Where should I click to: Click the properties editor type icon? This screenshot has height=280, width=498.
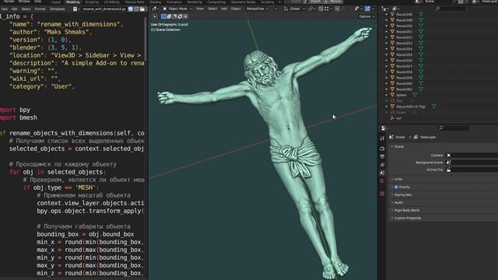(384, 128)
